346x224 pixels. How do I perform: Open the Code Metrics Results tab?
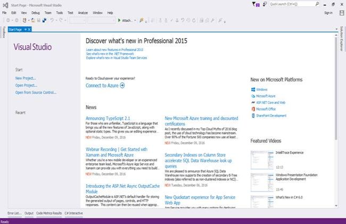coord(49,213)
